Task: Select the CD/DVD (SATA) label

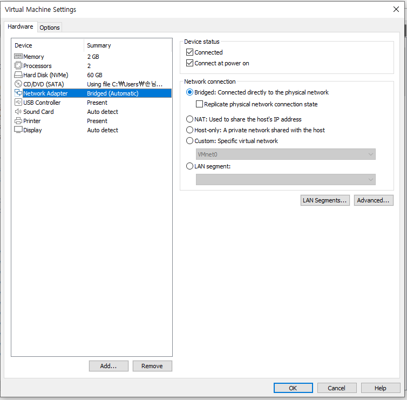Action: coord(44,84)
